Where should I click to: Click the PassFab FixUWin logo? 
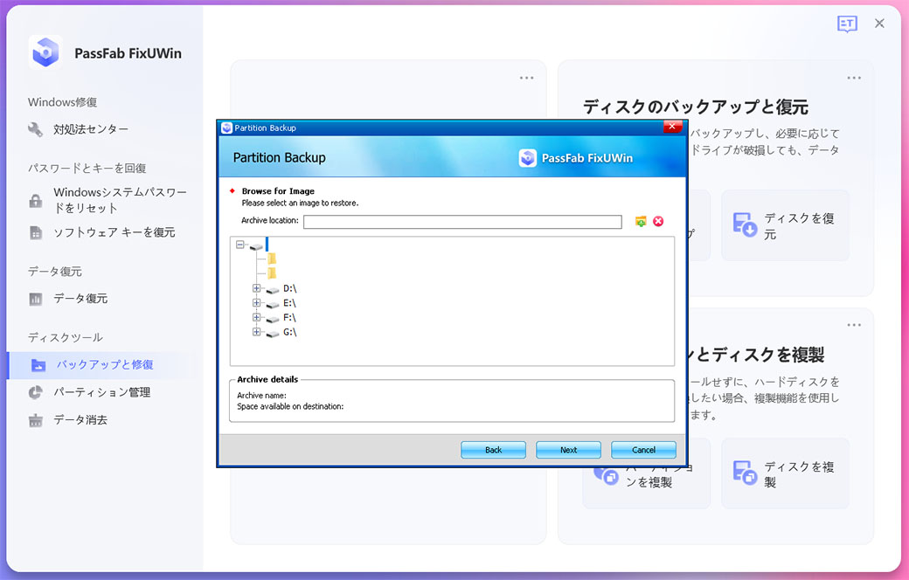click(45, 52)
